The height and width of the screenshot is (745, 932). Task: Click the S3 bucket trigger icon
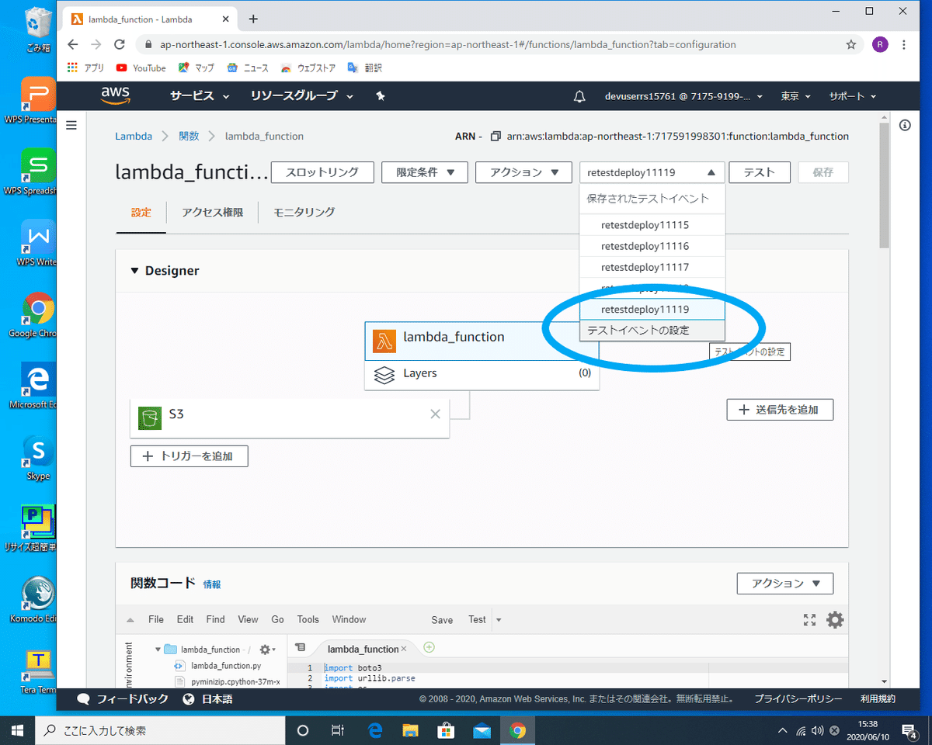150,418
